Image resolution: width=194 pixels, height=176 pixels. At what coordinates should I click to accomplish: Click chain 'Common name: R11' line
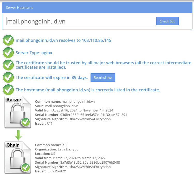tap(51, 145)
